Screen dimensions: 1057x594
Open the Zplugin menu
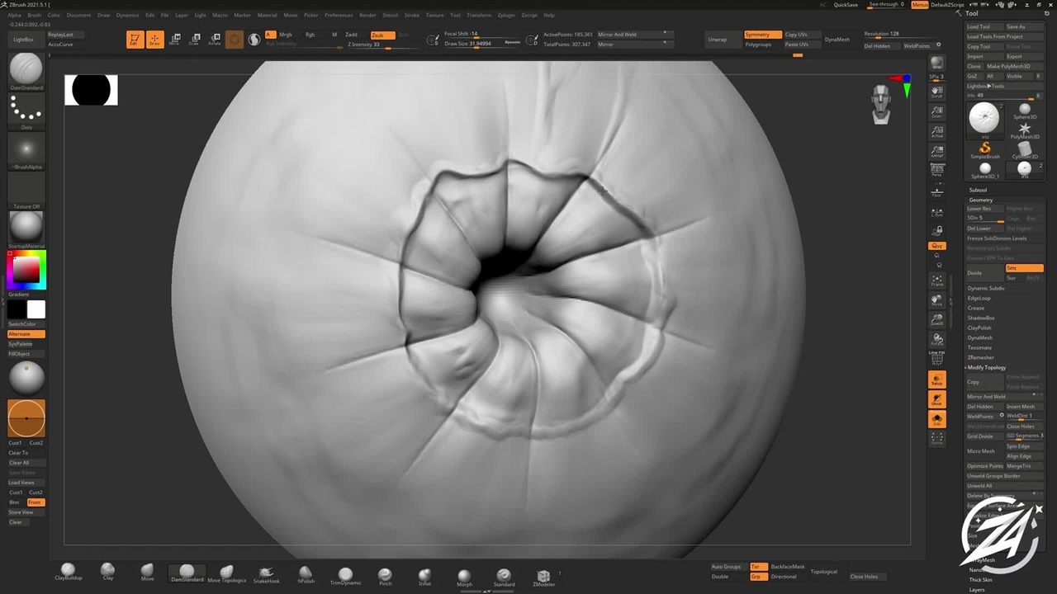[x=505, y=15]
